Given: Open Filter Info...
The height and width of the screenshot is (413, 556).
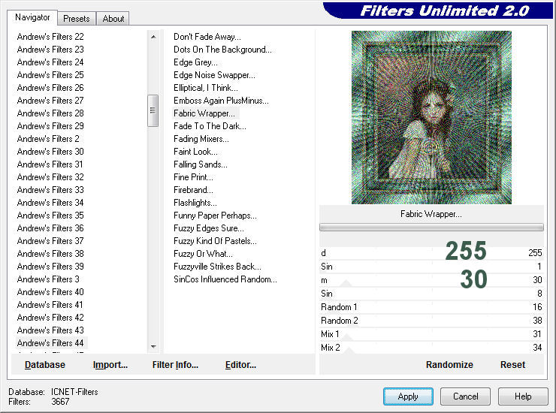Looking at the screenshot, I should tap(175, 365).
